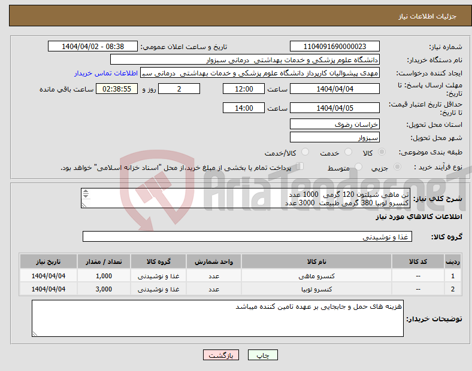Click the unit عدد in کنسرو لوبیا row

pyautogui.click(x=214, y=289)
